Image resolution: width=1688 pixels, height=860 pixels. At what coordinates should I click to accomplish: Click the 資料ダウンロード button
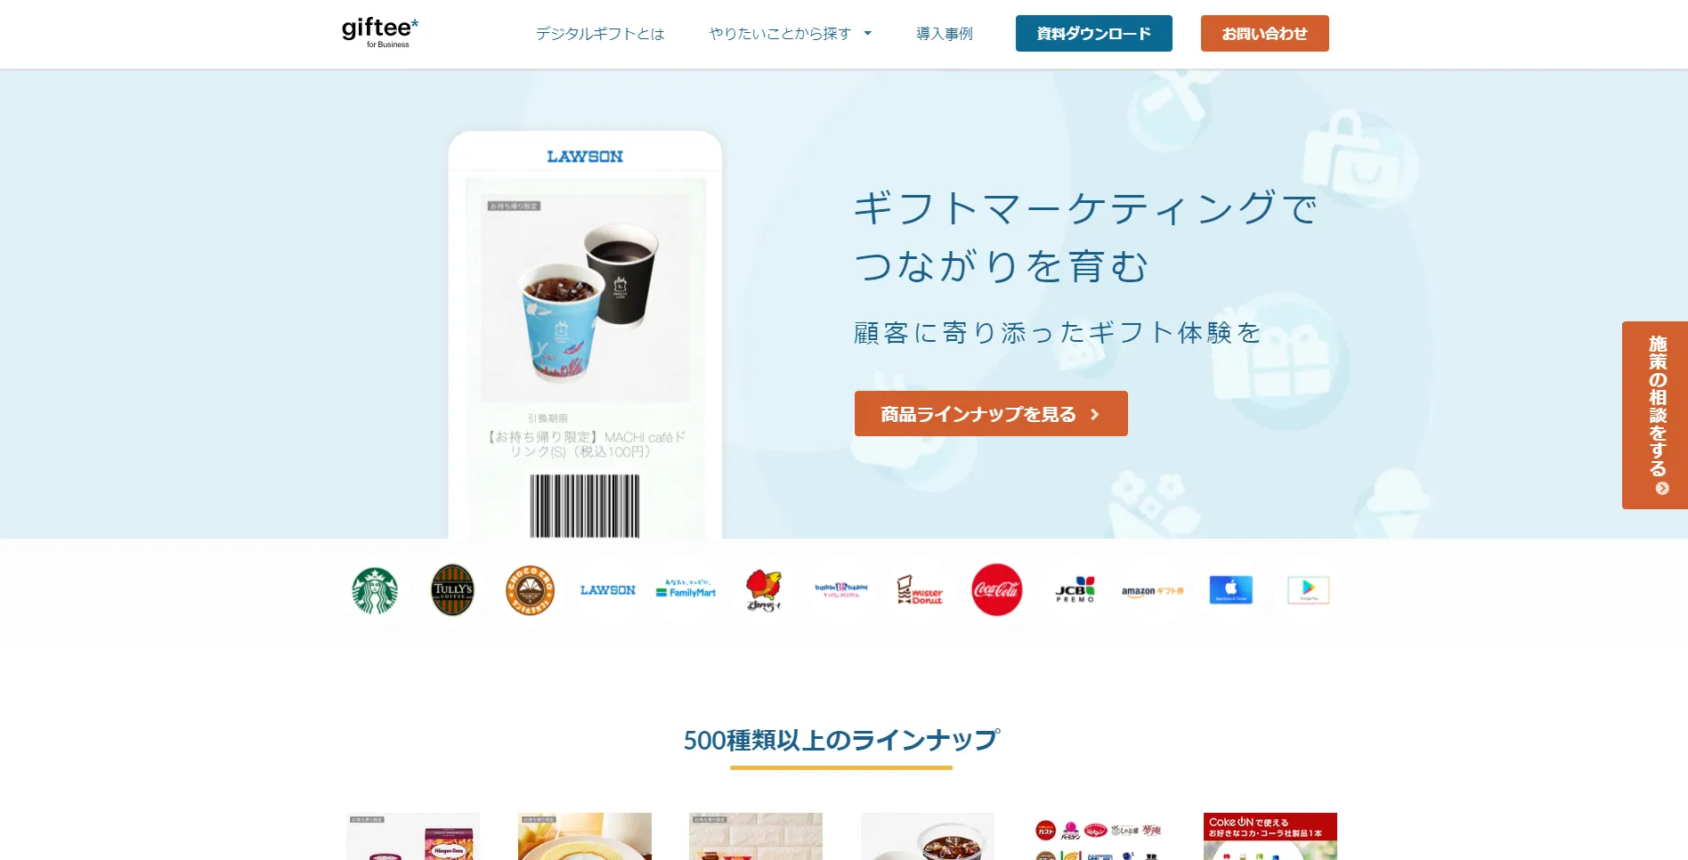pyautogui.click(x=1094, y=34)
